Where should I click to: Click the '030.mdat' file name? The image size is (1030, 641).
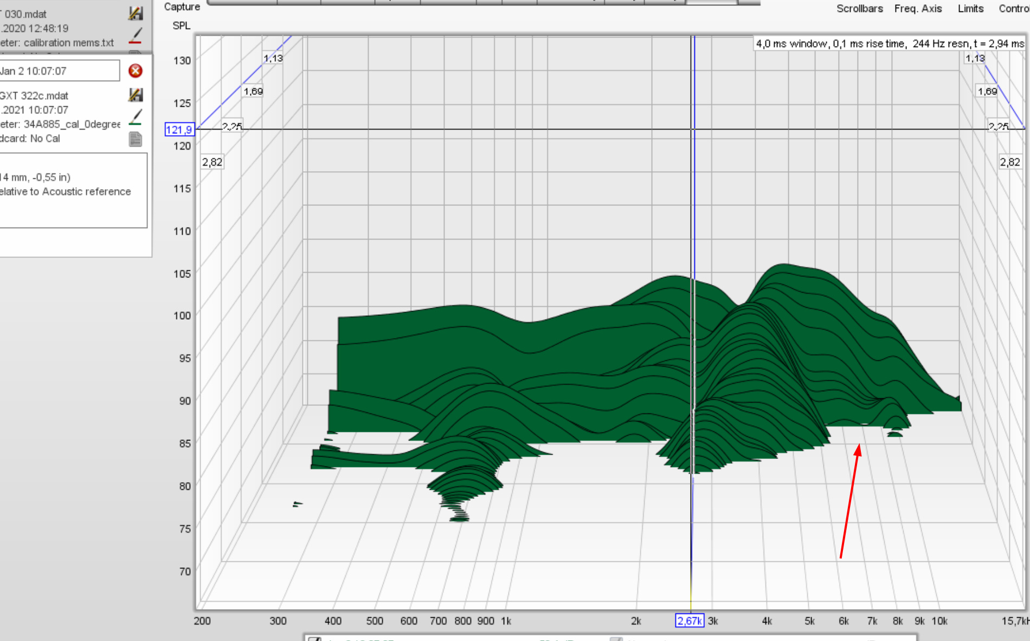click(x=25, y=15)
